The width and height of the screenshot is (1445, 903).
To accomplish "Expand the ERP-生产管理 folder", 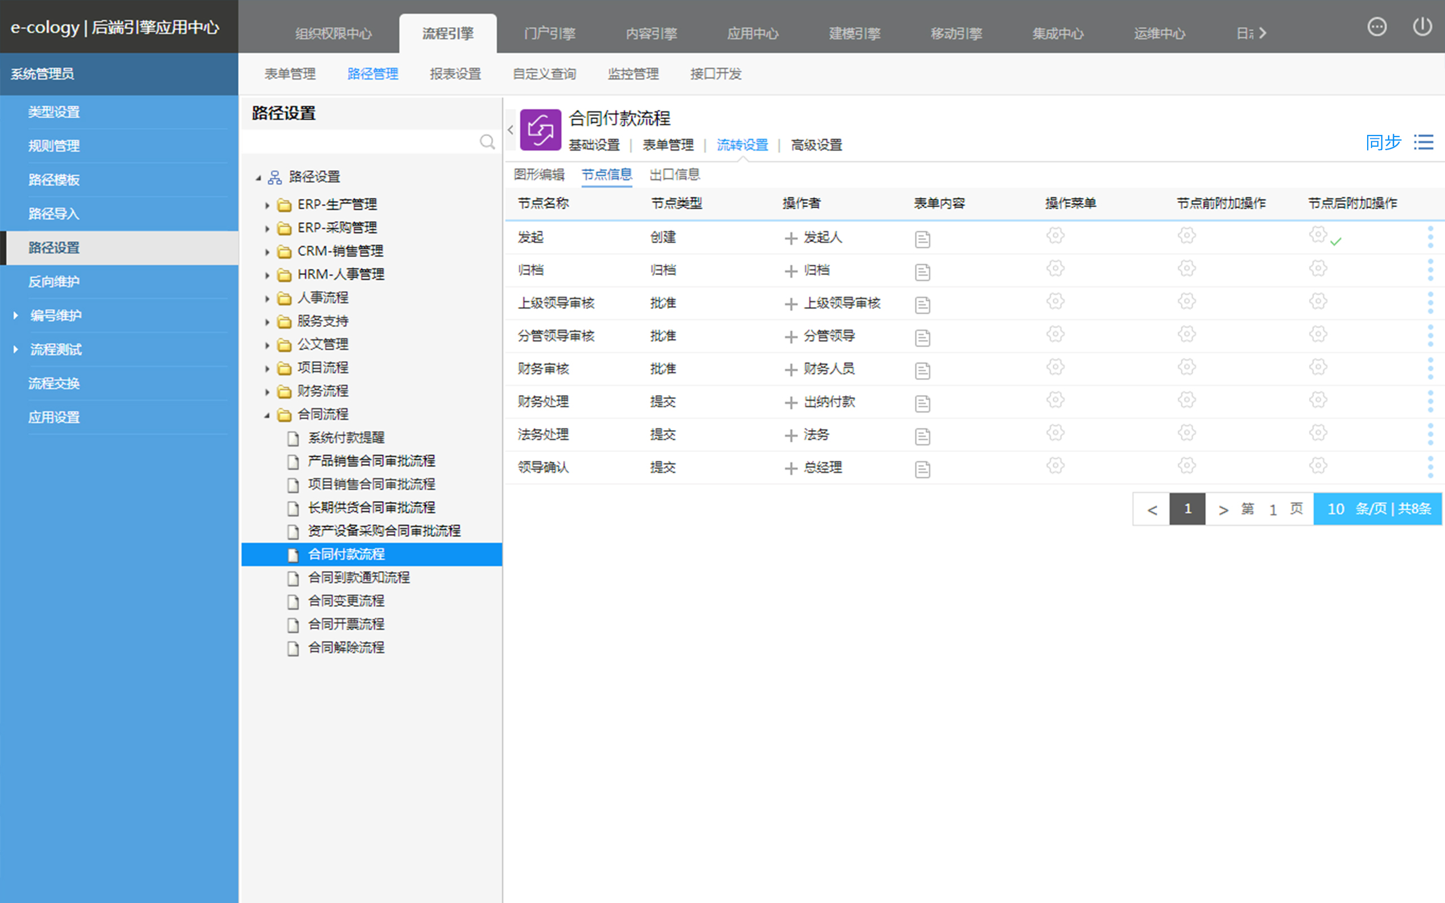I will 268,205.
